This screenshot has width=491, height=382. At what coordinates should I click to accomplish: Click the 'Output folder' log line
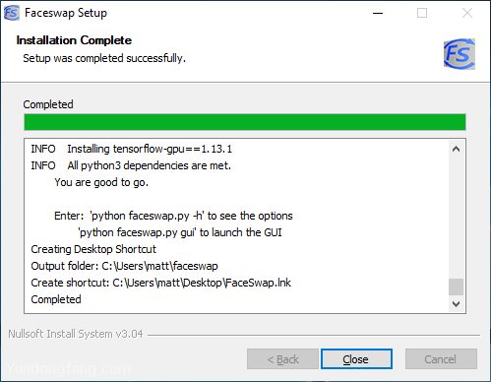[124, 266]
